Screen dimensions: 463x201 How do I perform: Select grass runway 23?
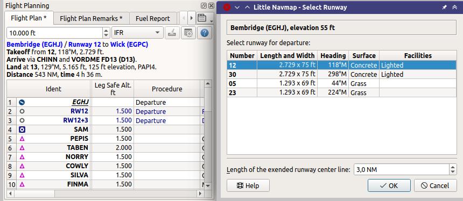342,92
